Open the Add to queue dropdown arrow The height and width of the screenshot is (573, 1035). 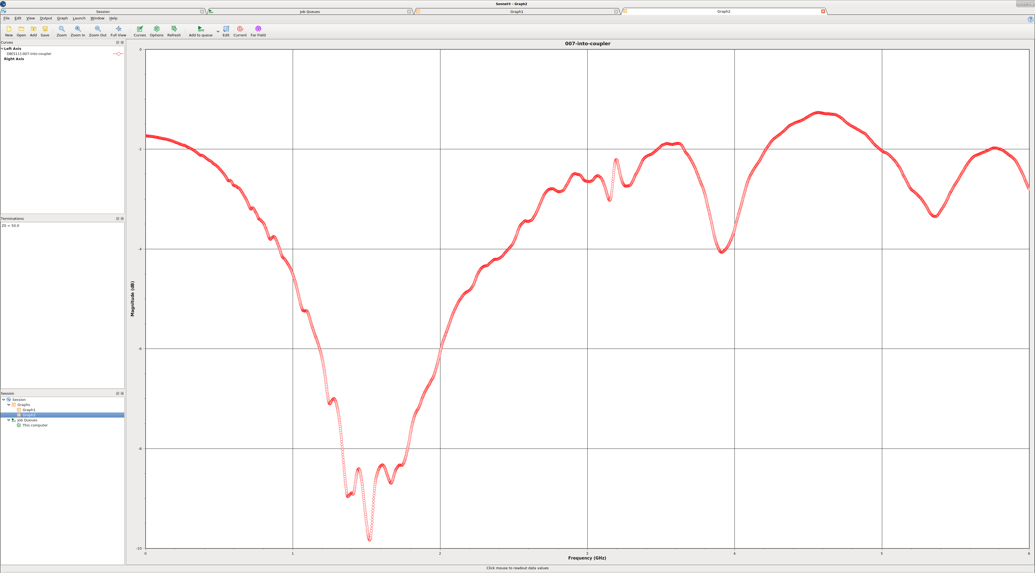tap(218, 31)
